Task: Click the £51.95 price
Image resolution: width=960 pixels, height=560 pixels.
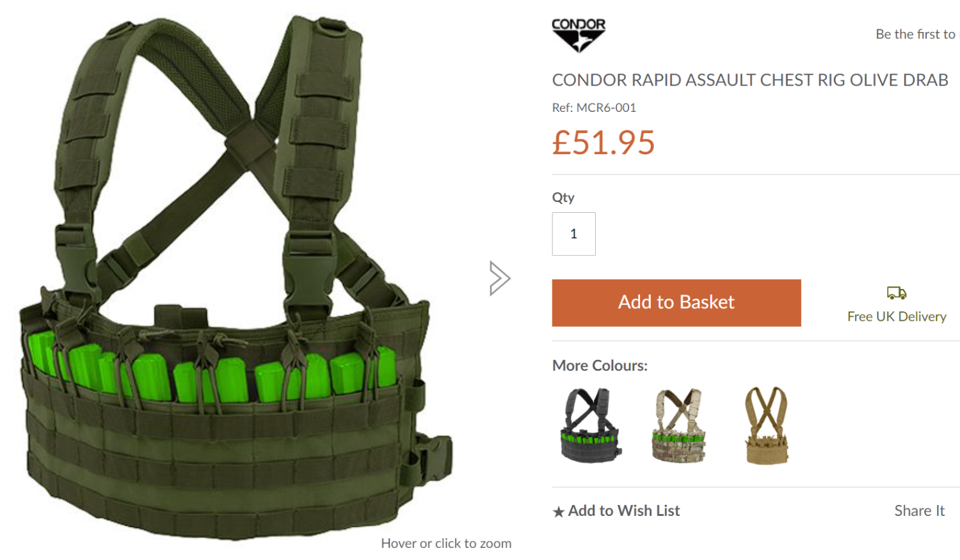Action: [x=604, y=142]
